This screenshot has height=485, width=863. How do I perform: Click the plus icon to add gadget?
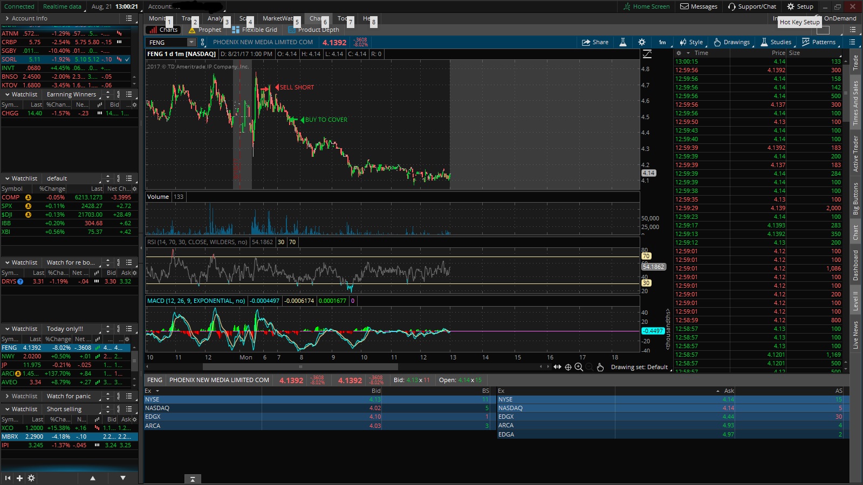[x=19, y=478]
